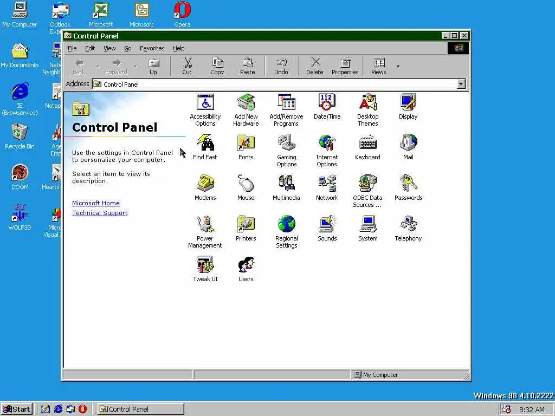The width and height of the screenshot is (555, 416).
Task: Expand the Back history dropdown arrow
Action: coord(98,67)
